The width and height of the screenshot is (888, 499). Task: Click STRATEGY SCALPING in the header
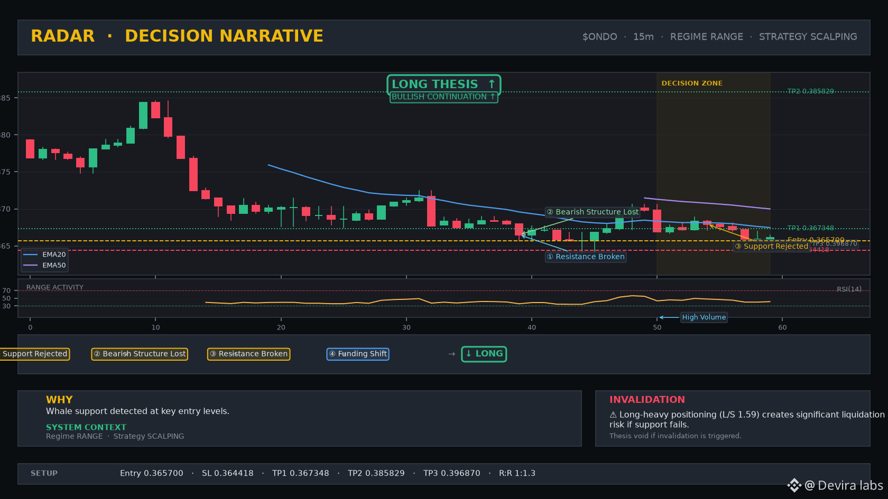pyautogui.click(x=808, y=37)
